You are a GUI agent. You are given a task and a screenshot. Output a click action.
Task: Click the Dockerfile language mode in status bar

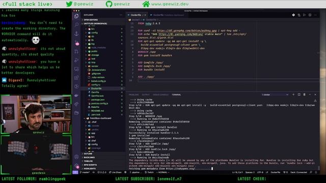pos(276,172)
